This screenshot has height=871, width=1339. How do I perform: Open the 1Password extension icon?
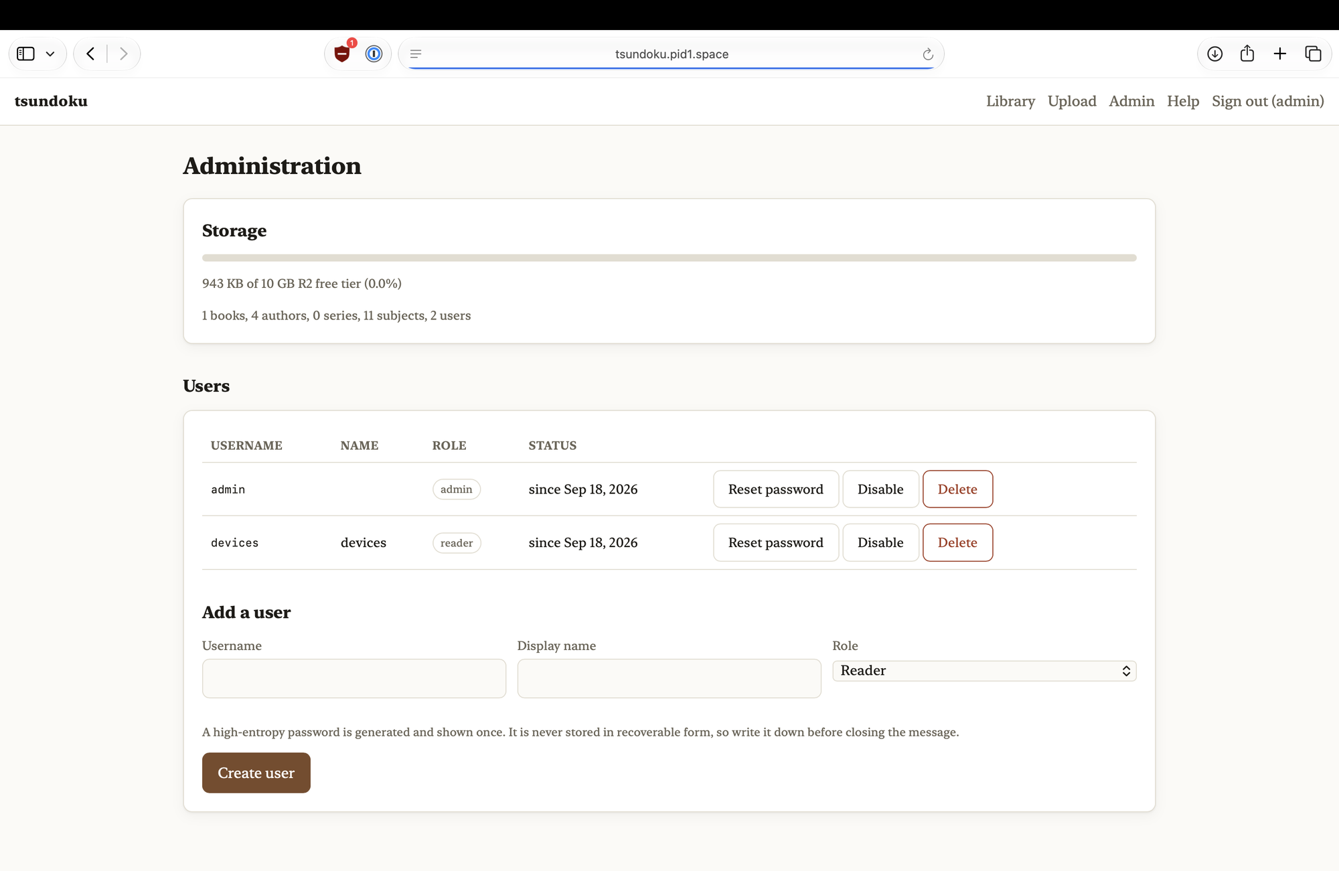374,54
